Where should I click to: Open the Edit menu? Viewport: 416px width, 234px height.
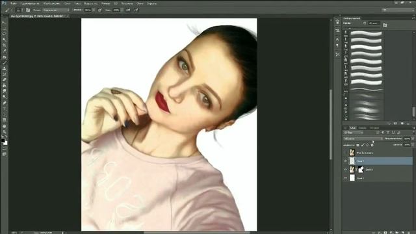pyautogui.click(x=30, y=3)
